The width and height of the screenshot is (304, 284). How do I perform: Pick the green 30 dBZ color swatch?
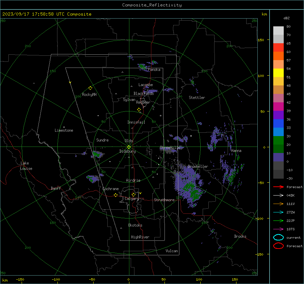coord(278,140)
